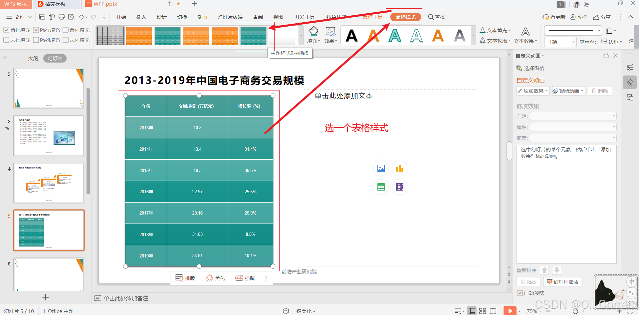The width and height of the screenshot is (639, 315).
Task: Toggle 首行填充 checkbox
Action: click(6, 30)
